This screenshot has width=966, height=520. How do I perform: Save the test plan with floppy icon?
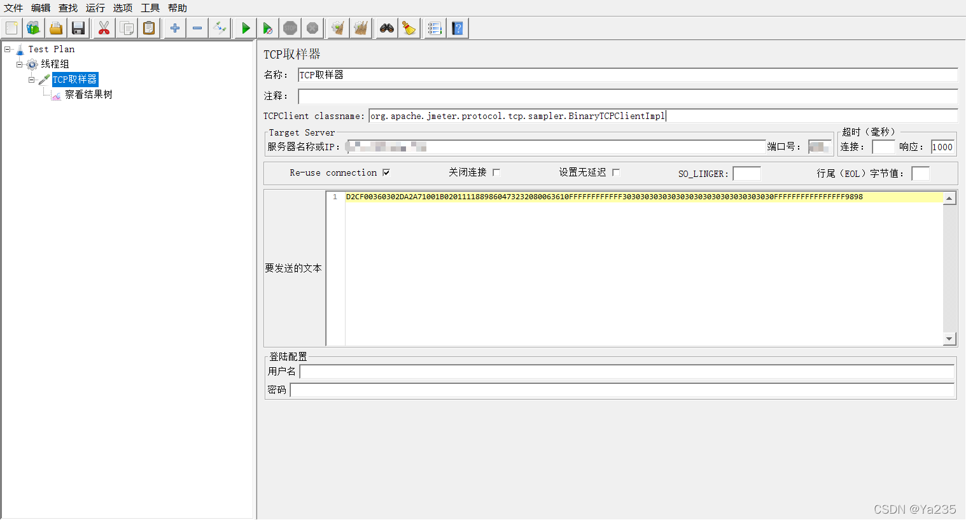(78, 28)
